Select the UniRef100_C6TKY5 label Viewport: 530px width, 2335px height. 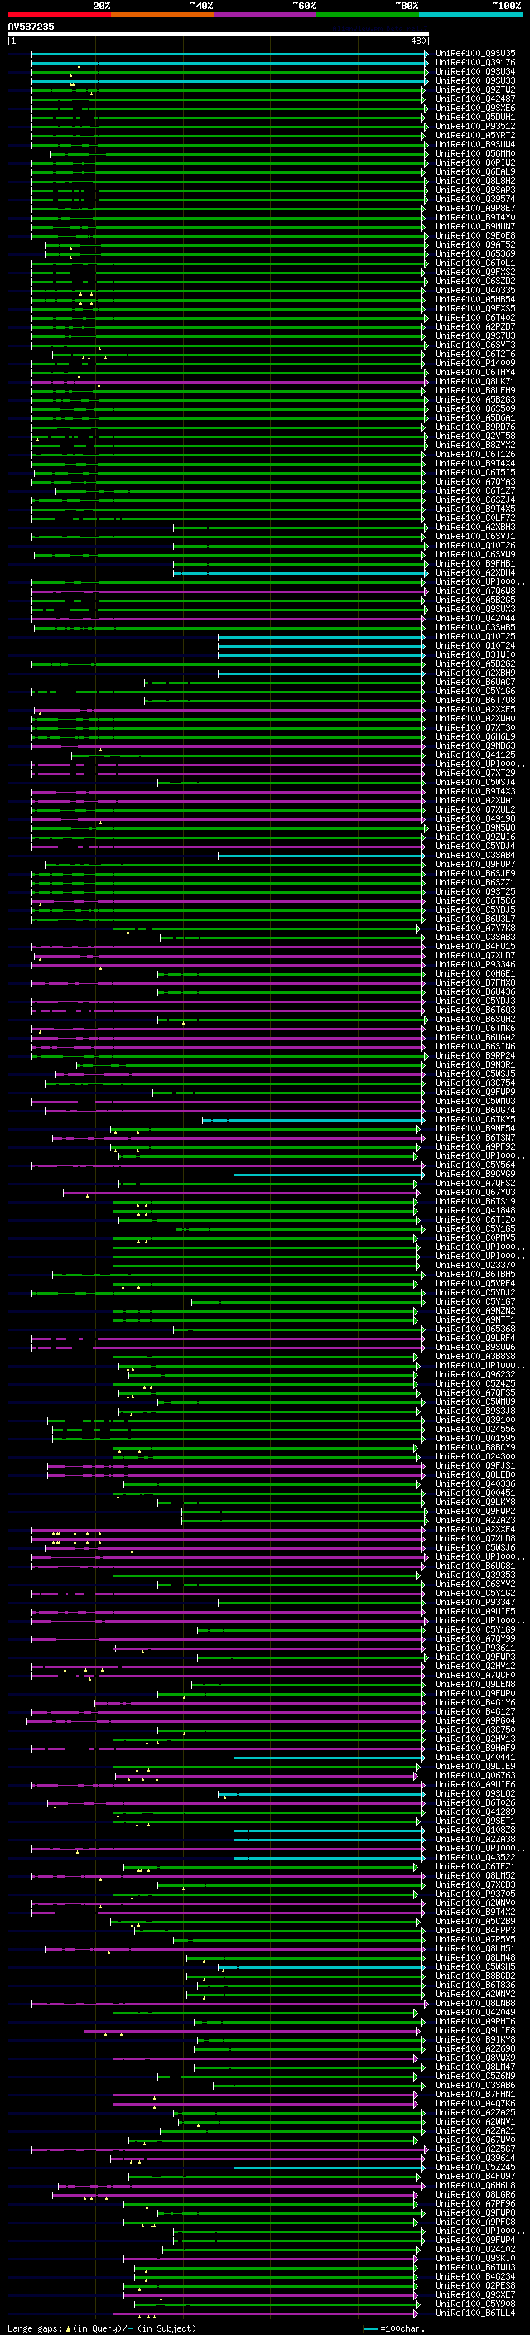pos(475,1120)
